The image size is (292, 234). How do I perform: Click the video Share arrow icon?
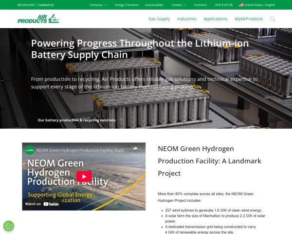(x=135, y=148)
